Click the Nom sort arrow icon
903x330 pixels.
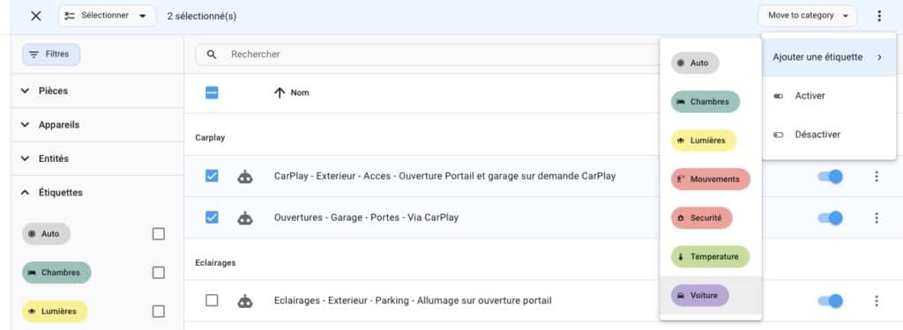click(280, 92)
